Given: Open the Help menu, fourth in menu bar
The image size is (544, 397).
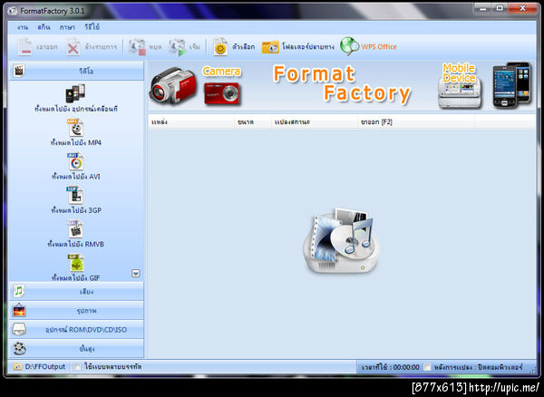Looking at the screenshot, I should coord(92,27).
